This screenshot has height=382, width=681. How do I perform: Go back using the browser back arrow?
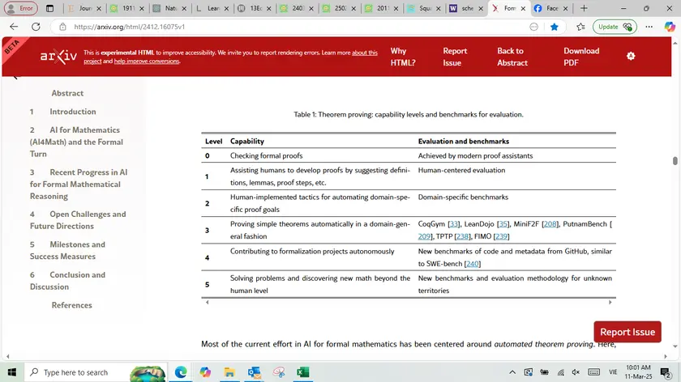pyautogui.click(x=14, y=27)
